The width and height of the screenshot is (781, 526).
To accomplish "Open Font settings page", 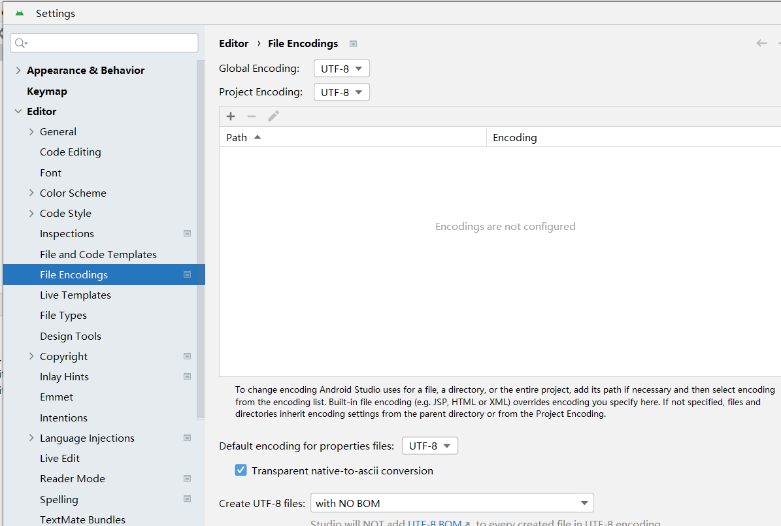I will [51, 173].
